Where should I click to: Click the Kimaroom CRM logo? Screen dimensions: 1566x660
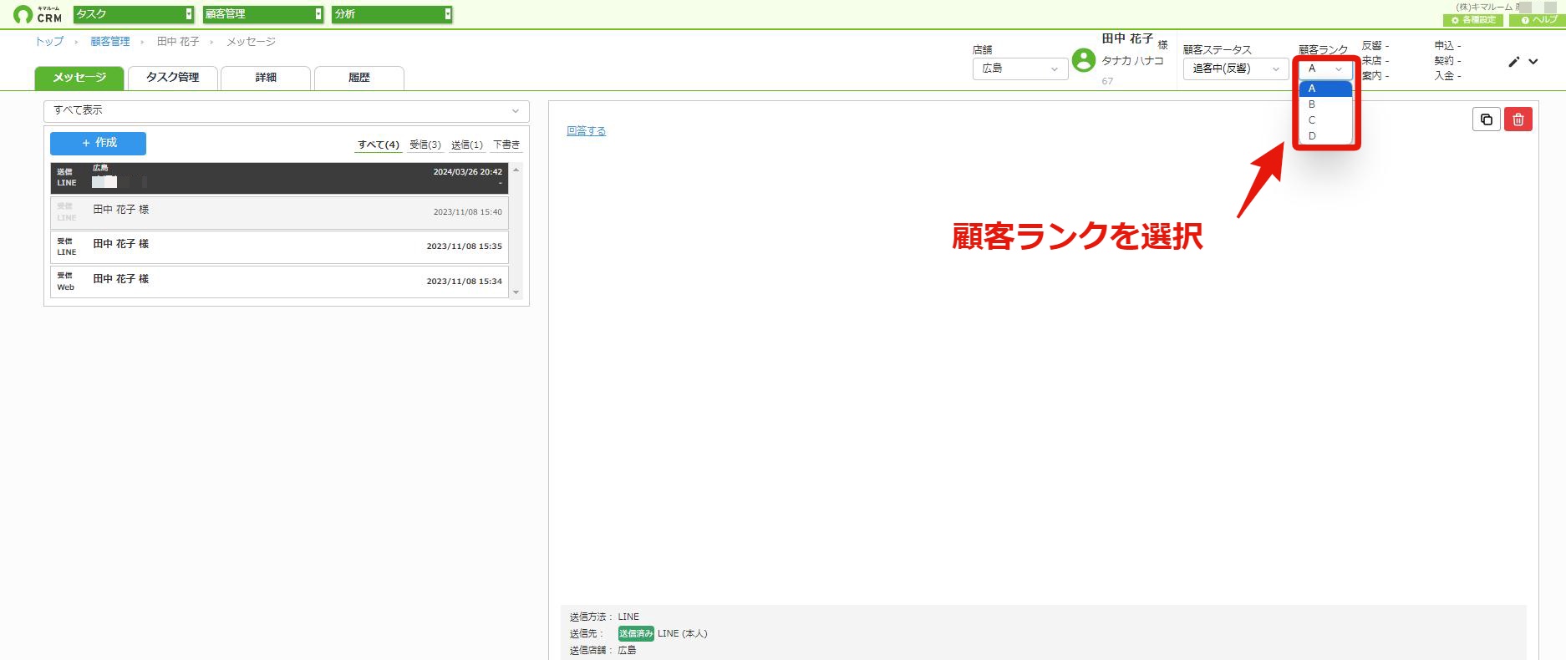(x=38, y=14)
